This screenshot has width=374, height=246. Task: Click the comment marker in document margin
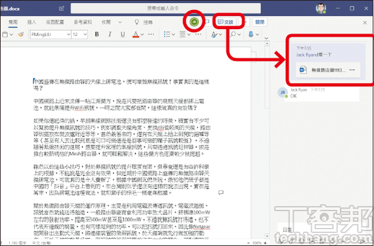221,192
